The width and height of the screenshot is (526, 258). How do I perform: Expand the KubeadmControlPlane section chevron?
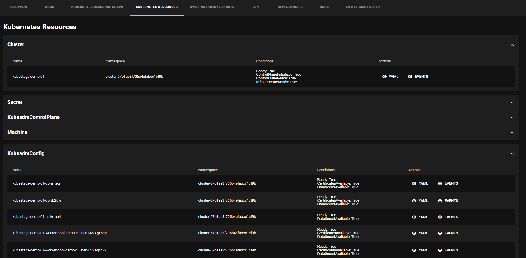(x=512, y=118)
